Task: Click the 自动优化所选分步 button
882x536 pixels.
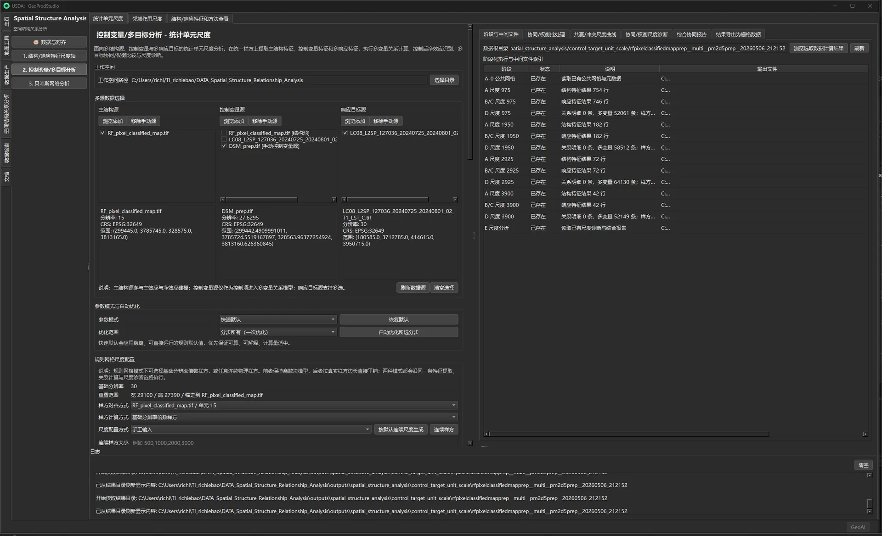Action: point(399,332)
